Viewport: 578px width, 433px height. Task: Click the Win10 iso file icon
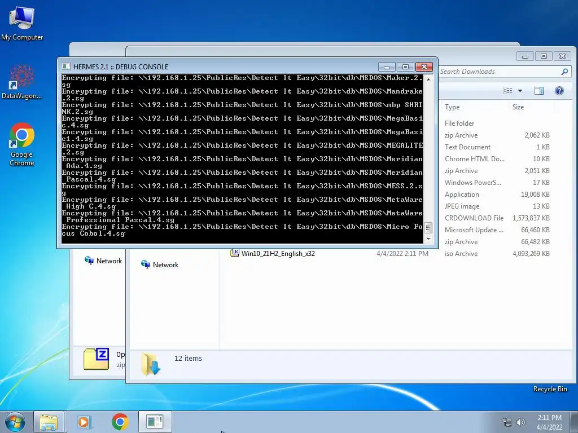[x=235, y=253]
